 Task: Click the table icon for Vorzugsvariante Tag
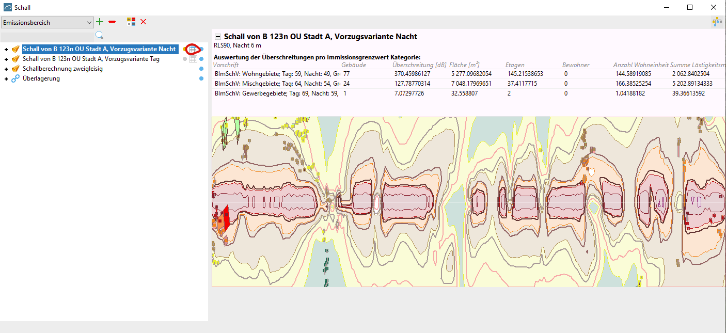(193, 59)
